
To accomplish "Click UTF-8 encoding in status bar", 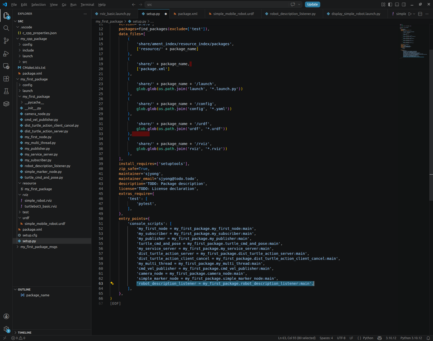I will tap(341, 338).
